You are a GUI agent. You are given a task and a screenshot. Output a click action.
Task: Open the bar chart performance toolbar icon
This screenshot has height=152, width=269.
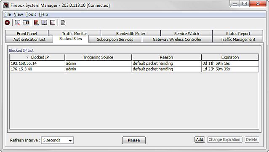(x=53, y=22)
